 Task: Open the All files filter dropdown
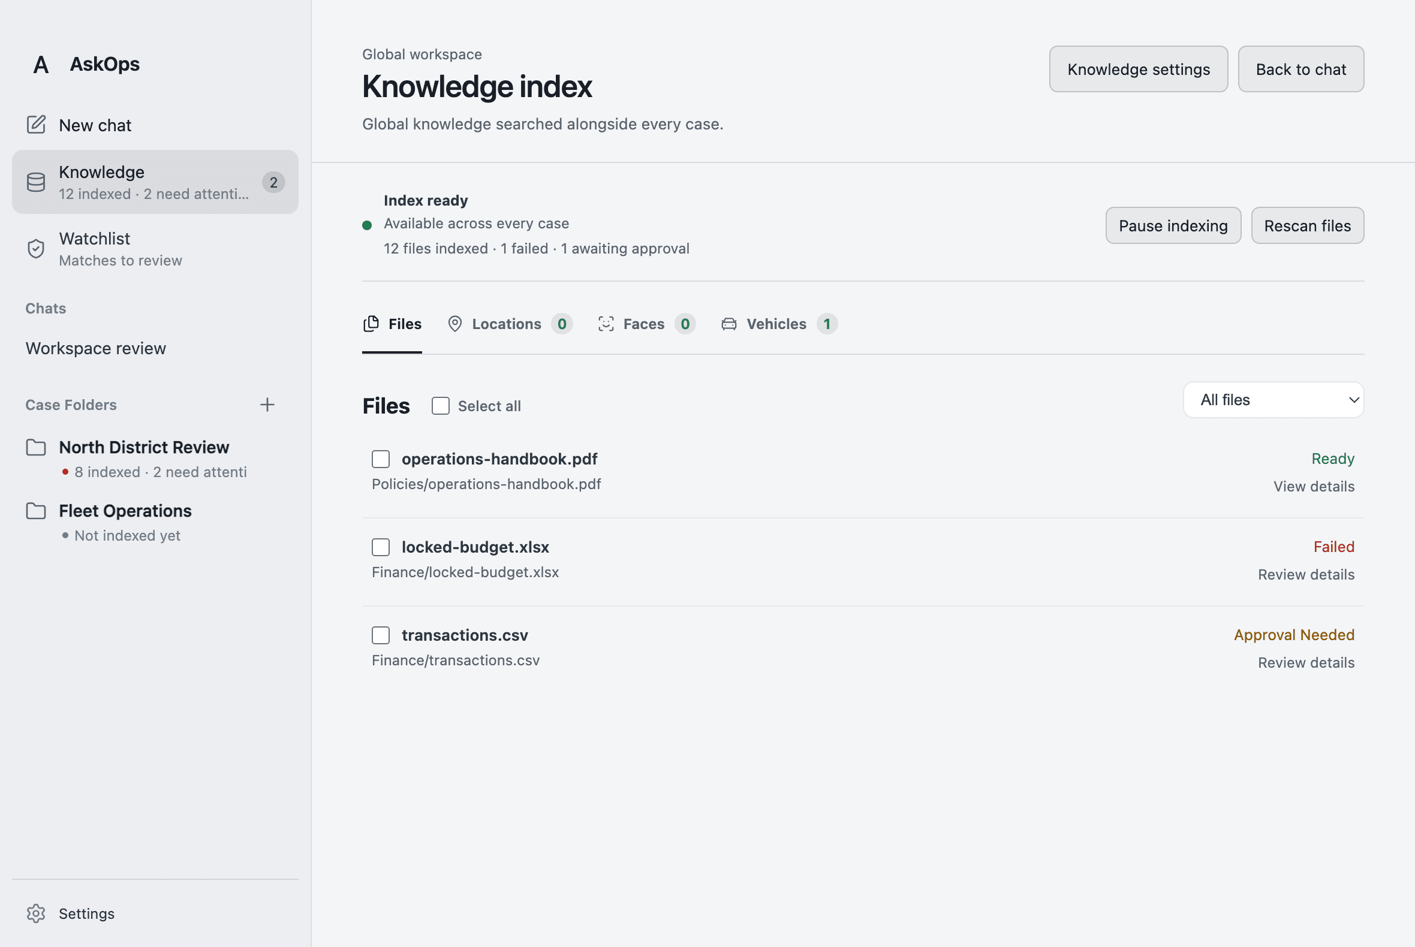coord(1273,400)
